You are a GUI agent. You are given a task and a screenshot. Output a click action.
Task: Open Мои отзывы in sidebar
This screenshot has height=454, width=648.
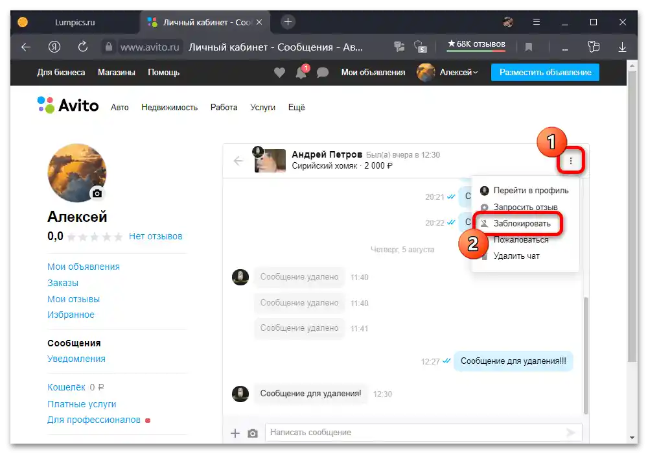[x=74, y=299]
